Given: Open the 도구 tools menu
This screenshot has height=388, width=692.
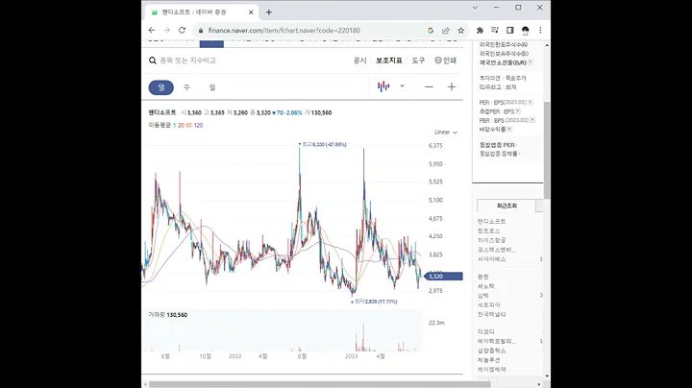Looking at the screenshot, I should pos(418,61).
